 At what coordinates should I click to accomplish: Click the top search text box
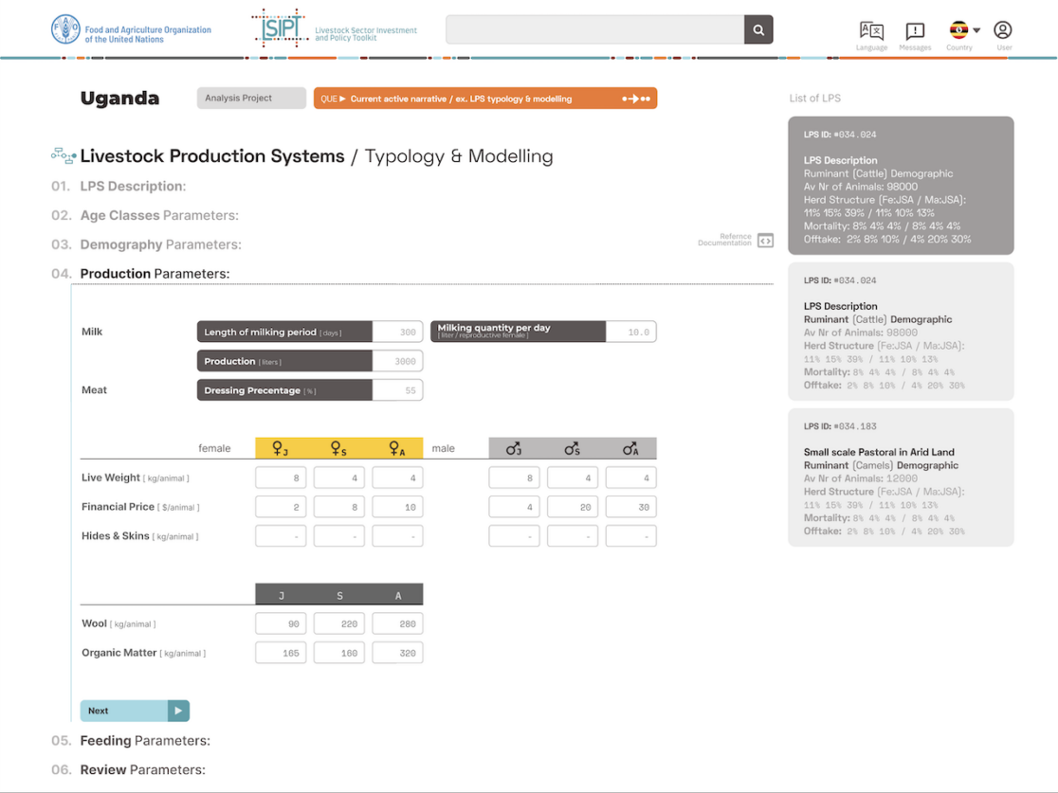pos(594,30)
